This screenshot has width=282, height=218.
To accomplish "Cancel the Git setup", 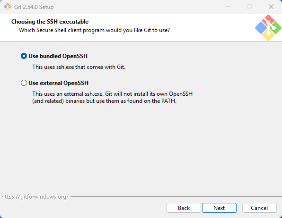I will click(259, 208).
